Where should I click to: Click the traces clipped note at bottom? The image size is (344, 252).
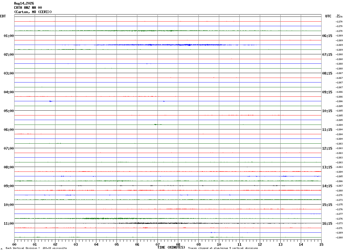223,248
